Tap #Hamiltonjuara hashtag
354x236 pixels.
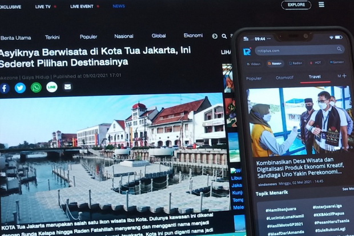tap(281, 210)
